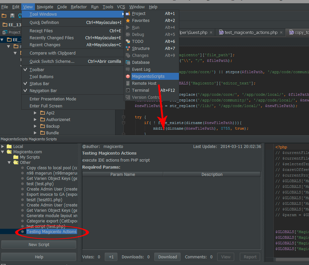Click the Help button below New Script
Screen dimensions: 309x265
(39, 257)
